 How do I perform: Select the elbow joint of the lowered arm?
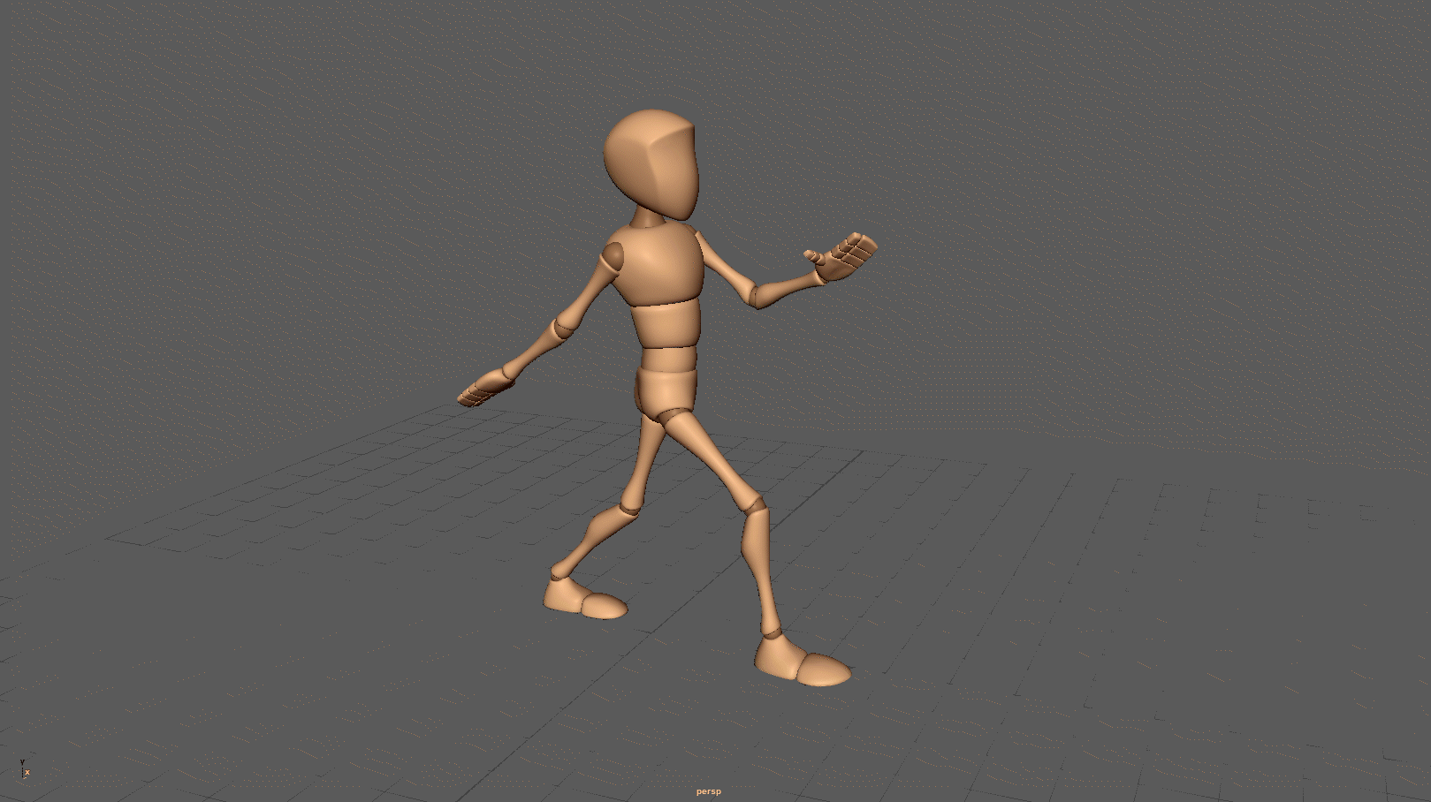[563, 328]
